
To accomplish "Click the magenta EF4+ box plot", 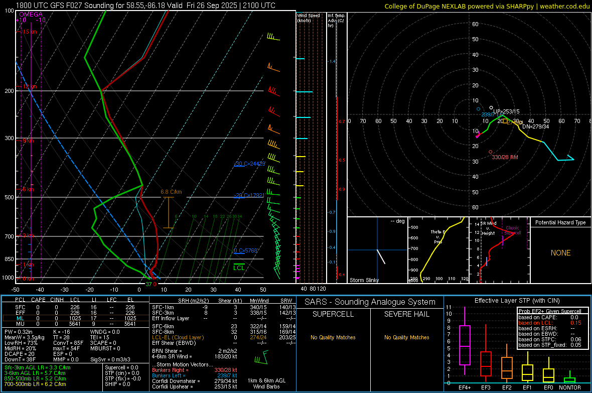I will 465,341.
